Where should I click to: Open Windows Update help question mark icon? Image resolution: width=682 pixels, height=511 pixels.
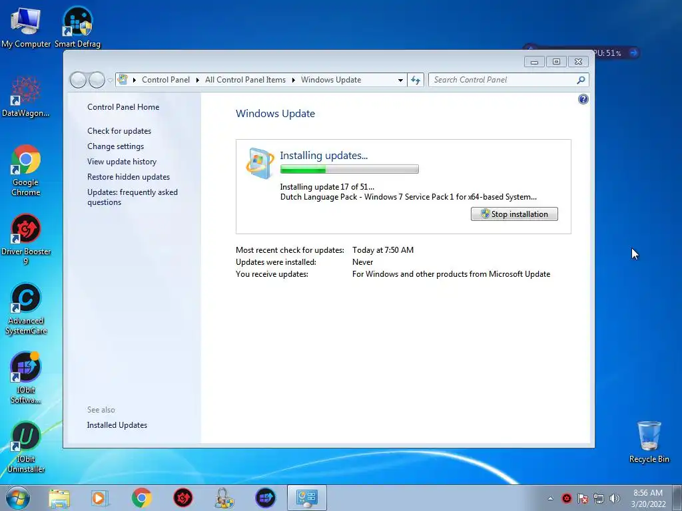click(x=583, y=100)
